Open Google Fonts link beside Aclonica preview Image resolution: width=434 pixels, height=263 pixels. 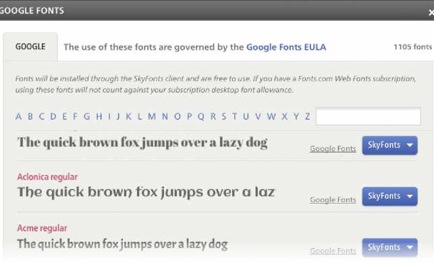(333, 200)
